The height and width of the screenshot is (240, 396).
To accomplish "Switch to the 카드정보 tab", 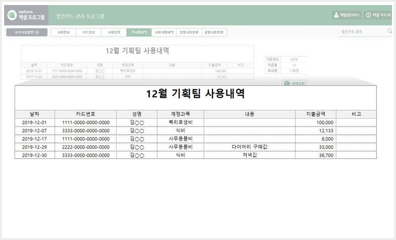I will 89,32.
